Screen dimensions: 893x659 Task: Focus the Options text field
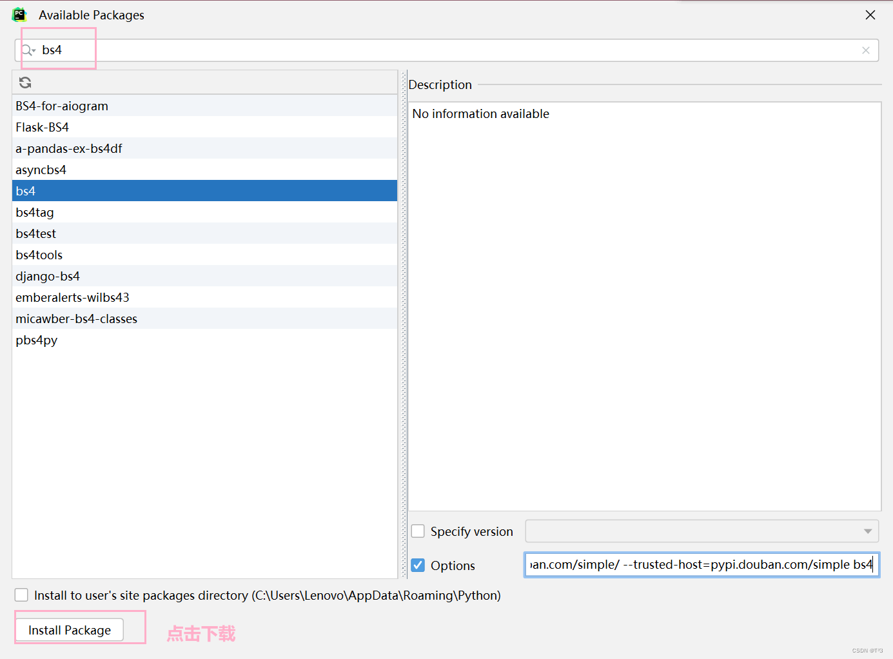pos(702,565)
